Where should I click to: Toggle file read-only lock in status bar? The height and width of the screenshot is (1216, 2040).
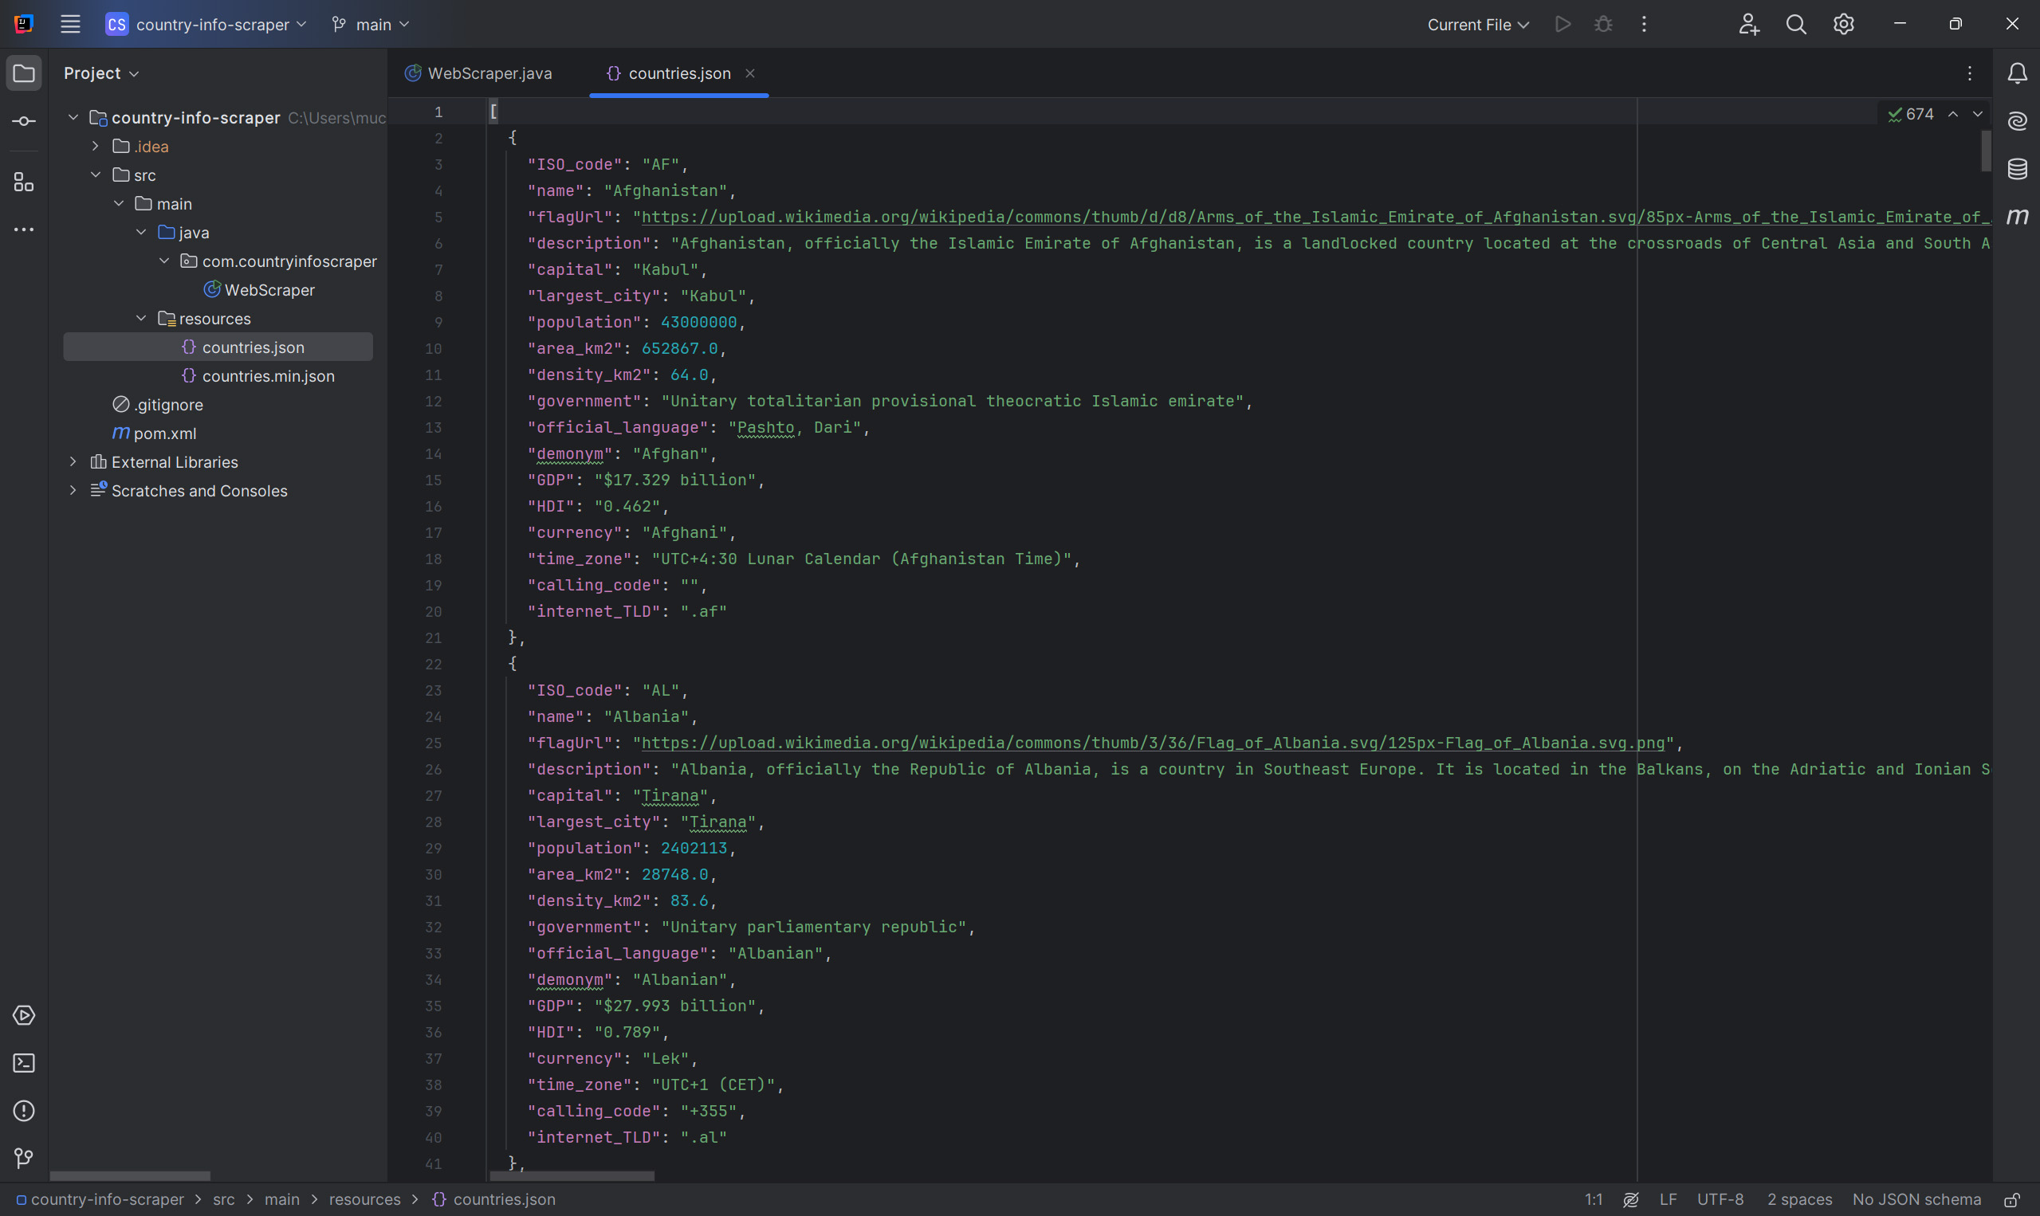coord(2011,1199)
